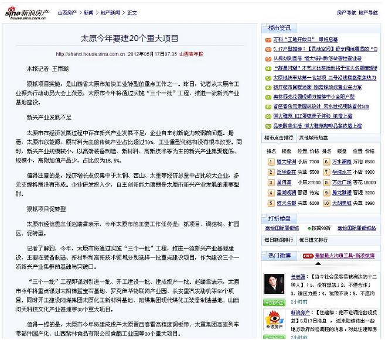
Task: Click the red HOT badge in 热门微博
Action: (308, 256)
